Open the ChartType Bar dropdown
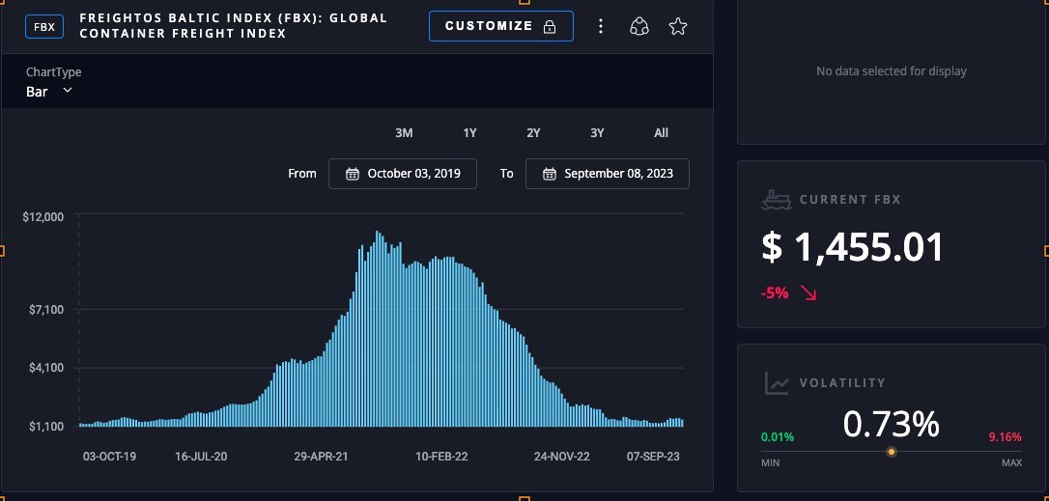The width and height of the screenshot is (1049, 501). pyautogui.click(x=49, y=91)
